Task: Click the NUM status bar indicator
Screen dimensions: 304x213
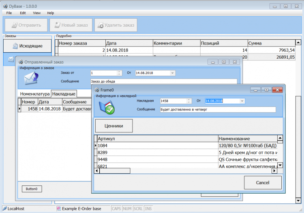Action: [127, 209]
